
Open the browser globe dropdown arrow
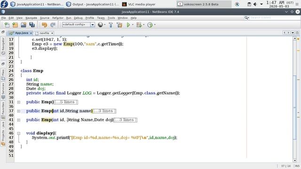(x=105, y=25)
